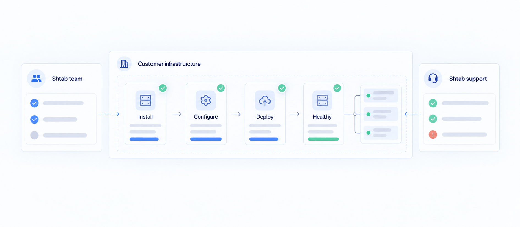Check the gray unchecked circle in Shtab team

(34, 135)
